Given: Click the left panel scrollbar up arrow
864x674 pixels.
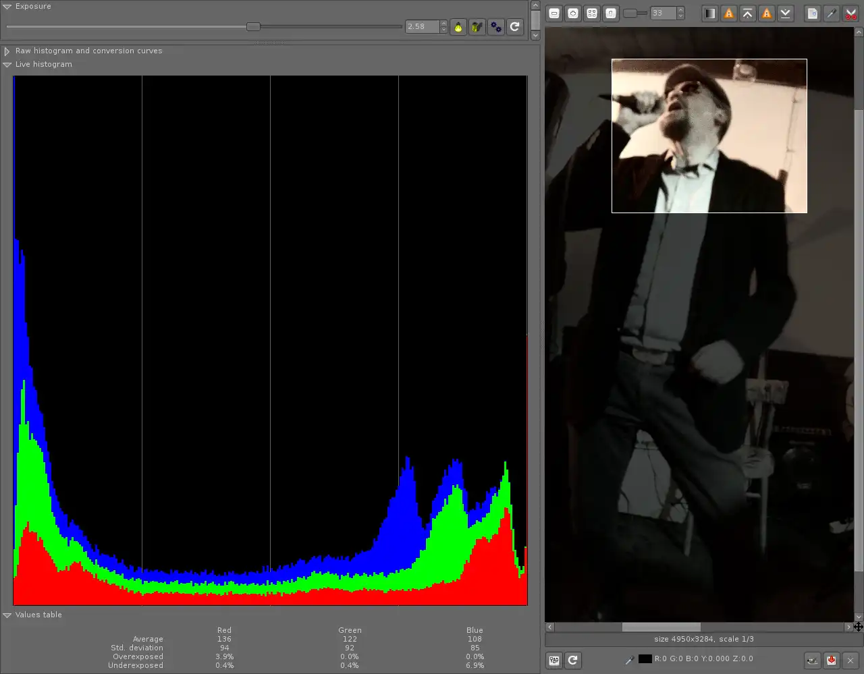Looking at the screenshot, I should (x=535, y=6).
